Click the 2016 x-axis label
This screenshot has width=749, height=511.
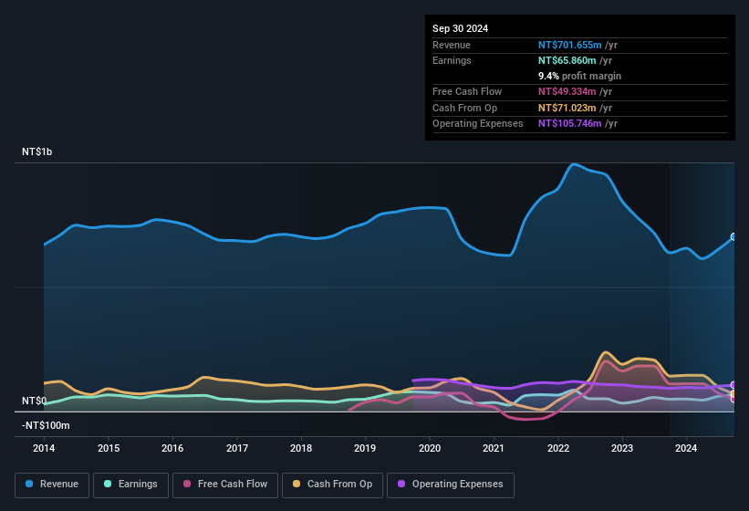(172, 448)
